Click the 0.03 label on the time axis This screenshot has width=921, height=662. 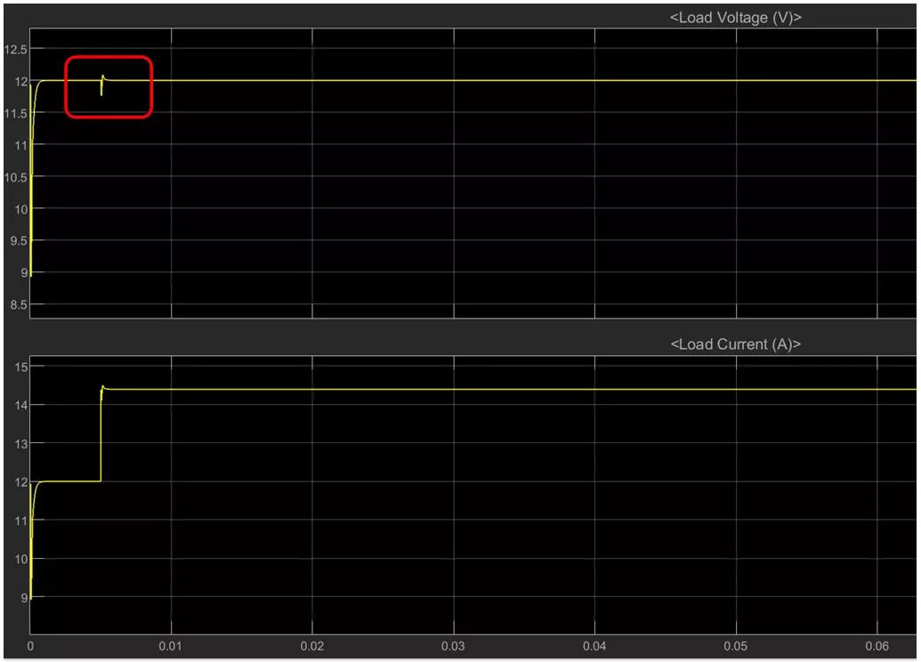click(455, 648)
